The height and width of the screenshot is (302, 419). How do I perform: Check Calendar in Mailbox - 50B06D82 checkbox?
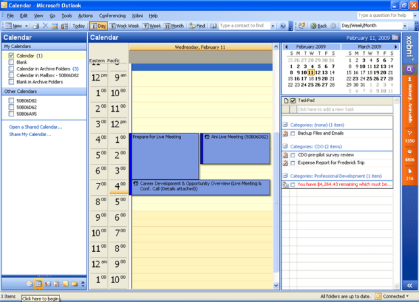click(x=11, y=75)
